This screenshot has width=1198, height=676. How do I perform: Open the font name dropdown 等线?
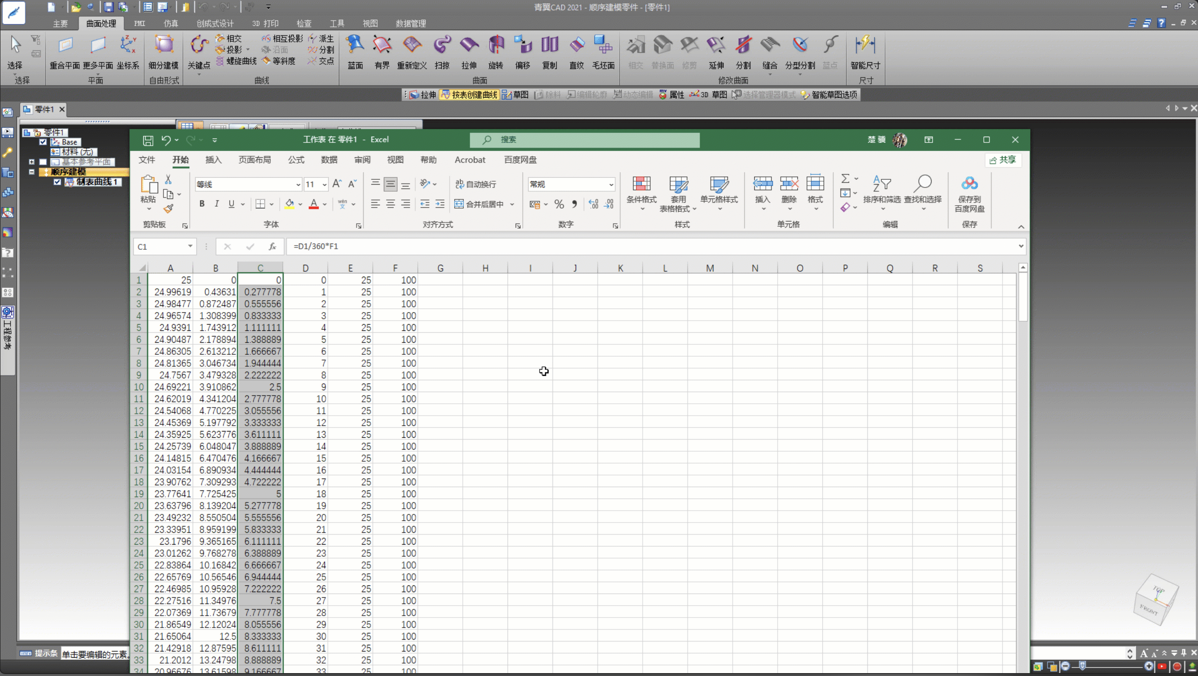[x=298, y=185]
